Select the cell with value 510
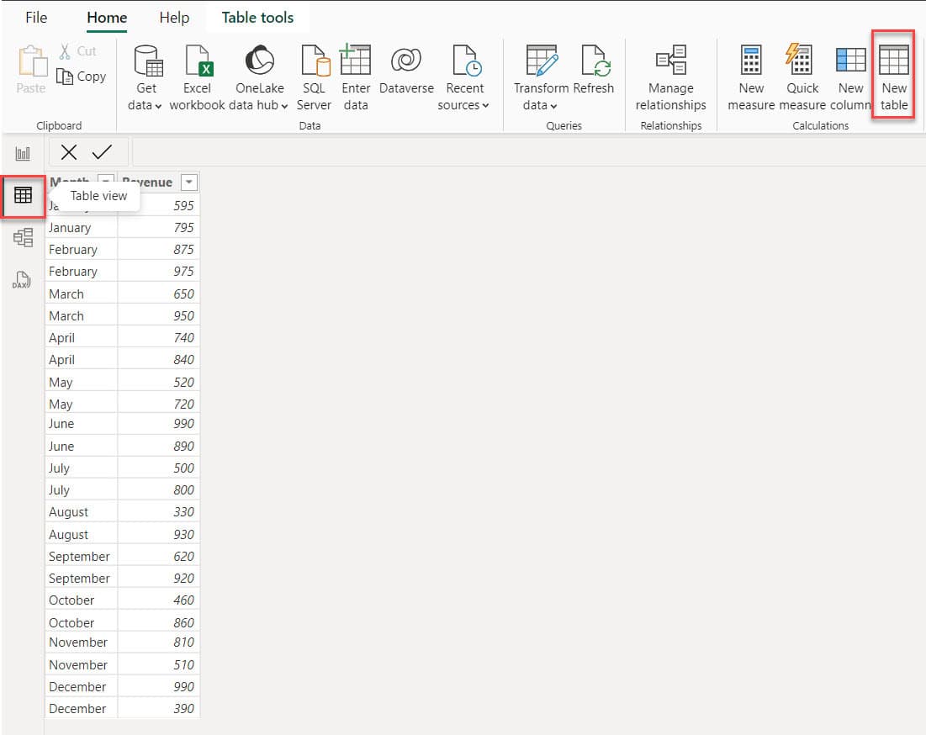 coord(159,664)
